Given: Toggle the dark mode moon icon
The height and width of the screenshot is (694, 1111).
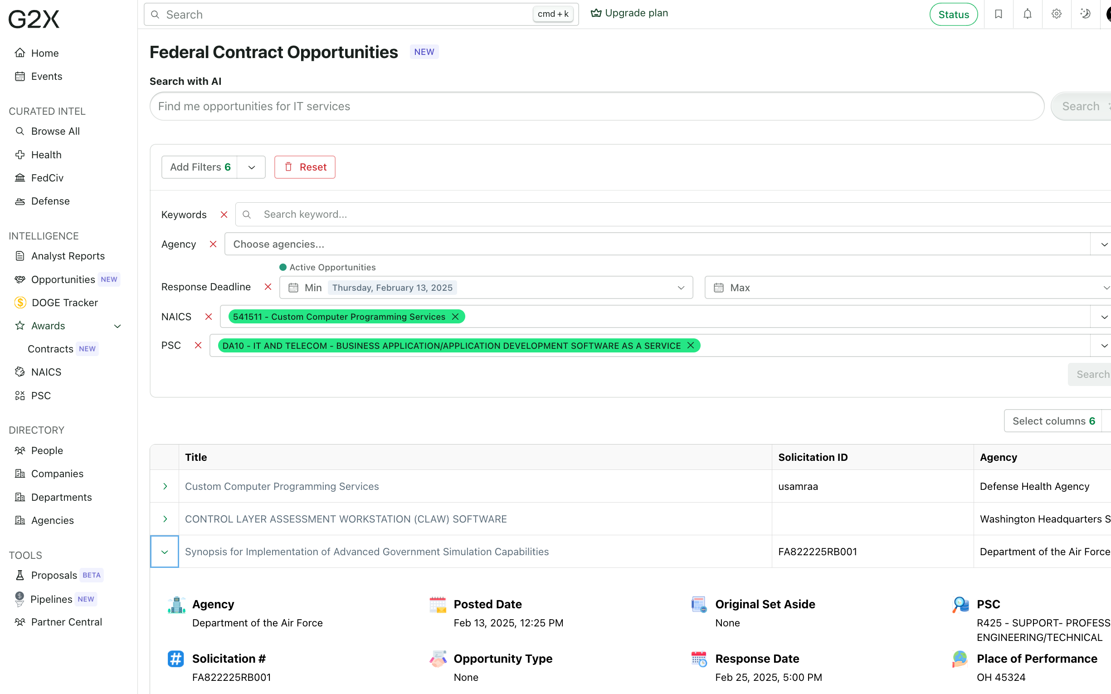Looking at the screenshot, I should pos(1085,14).
